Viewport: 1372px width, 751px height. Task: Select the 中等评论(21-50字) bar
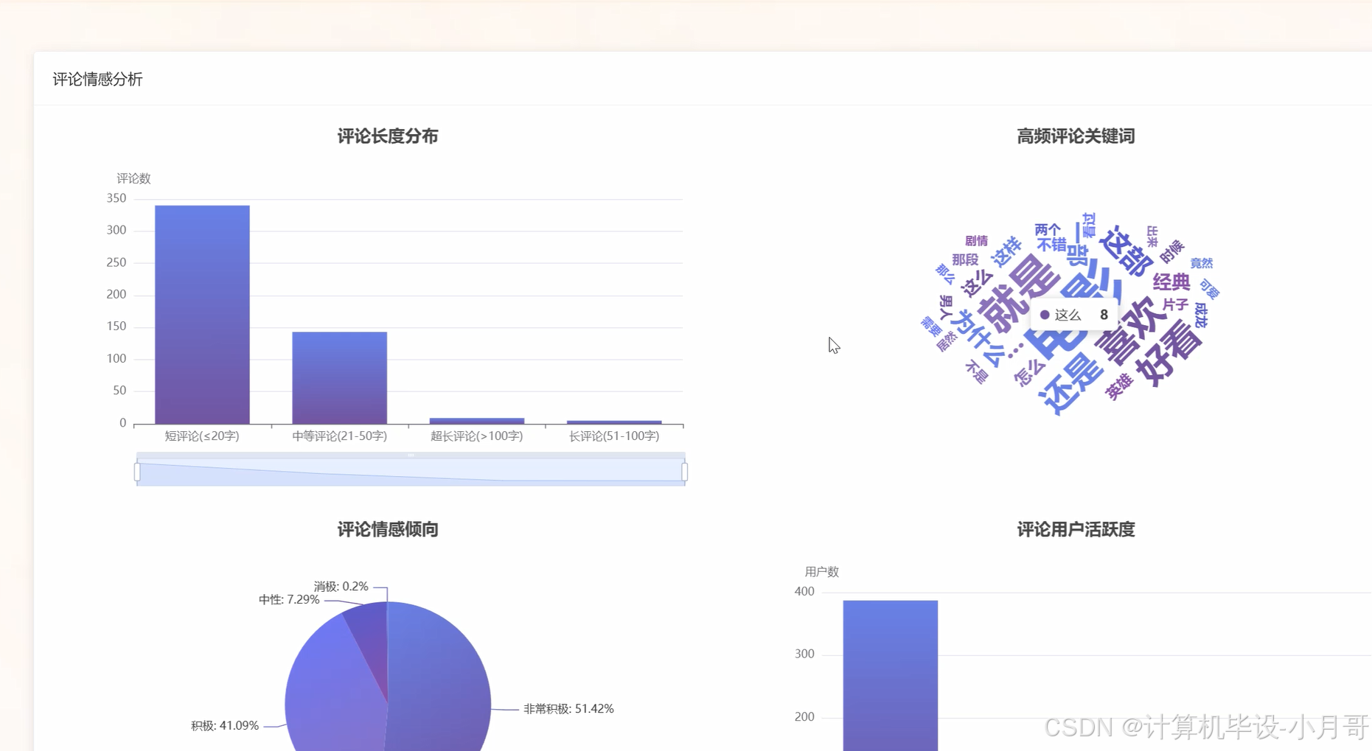(x=339, y=376)
